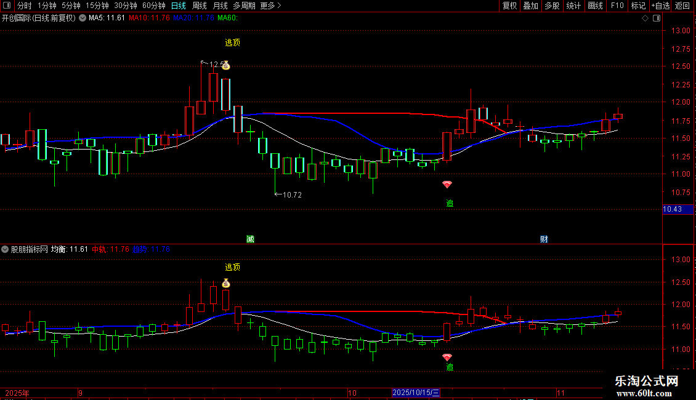The width and height of the screenshot is (696, 400).
Task: Click 12.25 on main chart price axis
Action: [681, 84]
